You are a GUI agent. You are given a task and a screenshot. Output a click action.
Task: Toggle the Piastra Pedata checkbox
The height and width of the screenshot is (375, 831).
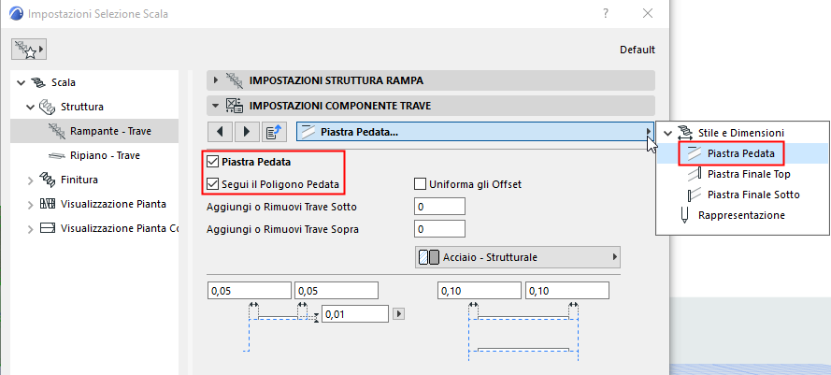pyautogui.click(x=212, y=163)
